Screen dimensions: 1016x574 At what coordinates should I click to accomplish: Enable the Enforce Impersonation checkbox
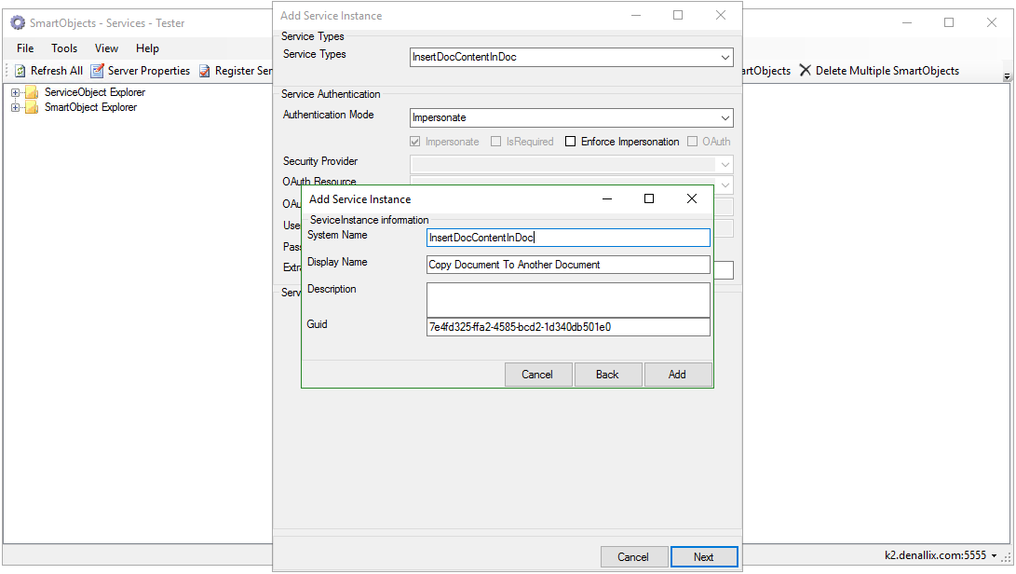(571, 142)
